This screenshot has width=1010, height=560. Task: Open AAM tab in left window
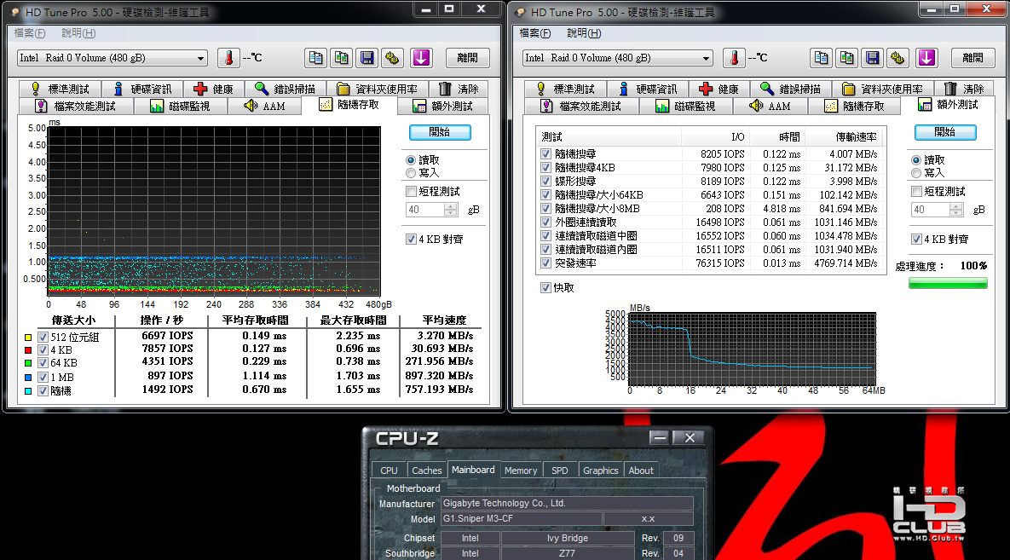(x=265, y=107)
